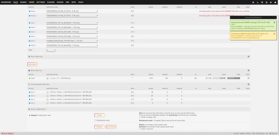
Task: Click the Shutdown button
Action: tap(111, 127)
